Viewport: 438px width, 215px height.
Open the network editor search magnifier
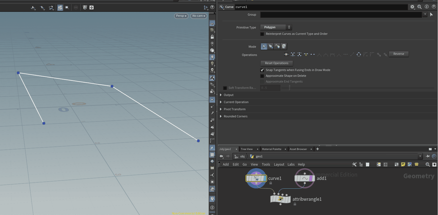pos(428,165)
